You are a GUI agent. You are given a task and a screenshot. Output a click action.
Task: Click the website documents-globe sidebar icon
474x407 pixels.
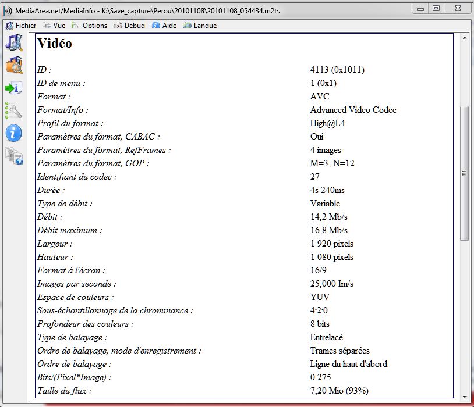(x=14, y=156)
